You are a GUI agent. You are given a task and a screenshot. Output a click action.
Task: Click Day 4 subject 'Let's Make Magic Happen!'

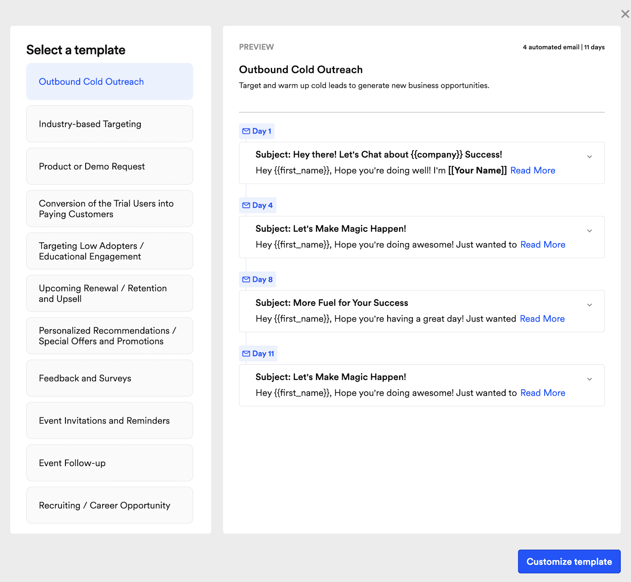[349, 229]
